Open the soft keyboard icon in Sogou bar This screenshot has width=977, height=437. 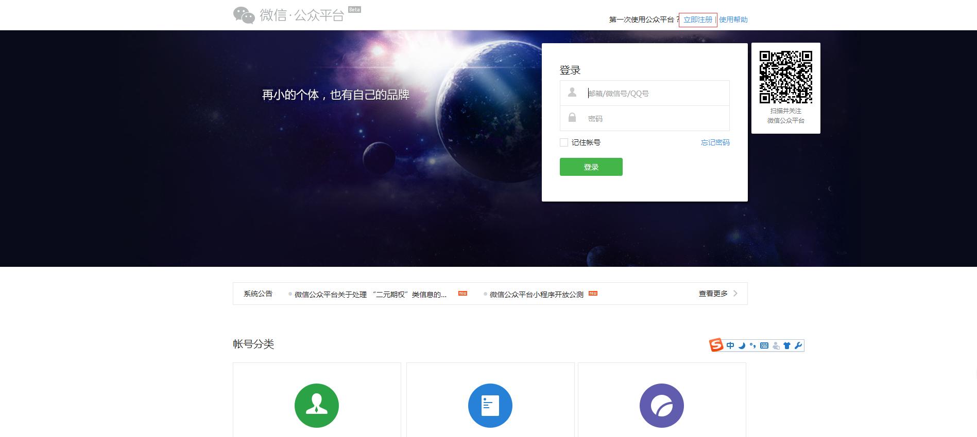point(764,345)
